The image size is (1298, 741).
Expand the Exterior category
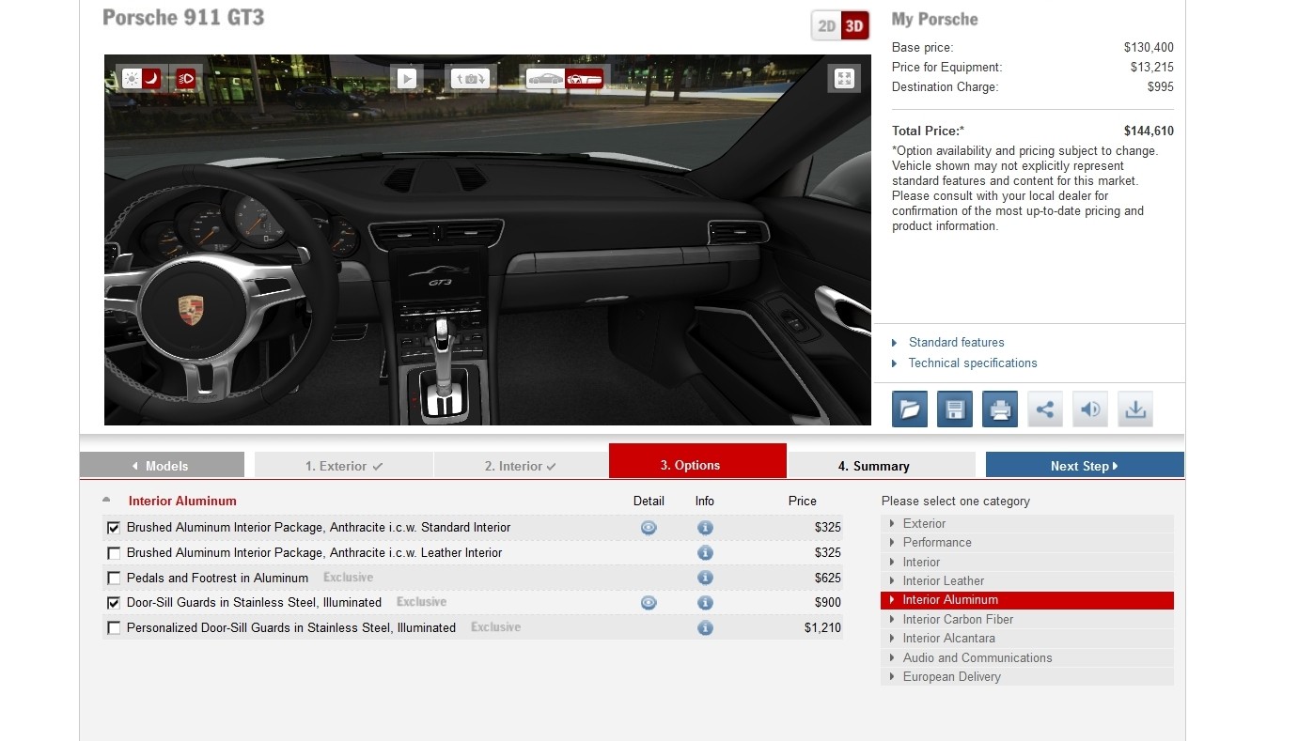point(1027,524)
